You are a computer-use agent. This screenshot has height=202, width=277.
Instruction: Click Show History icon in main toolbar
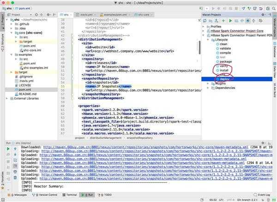pos(255,8)
